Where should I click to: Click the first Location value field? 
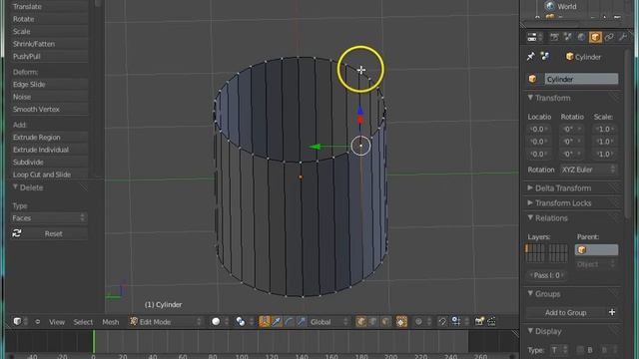538,129
